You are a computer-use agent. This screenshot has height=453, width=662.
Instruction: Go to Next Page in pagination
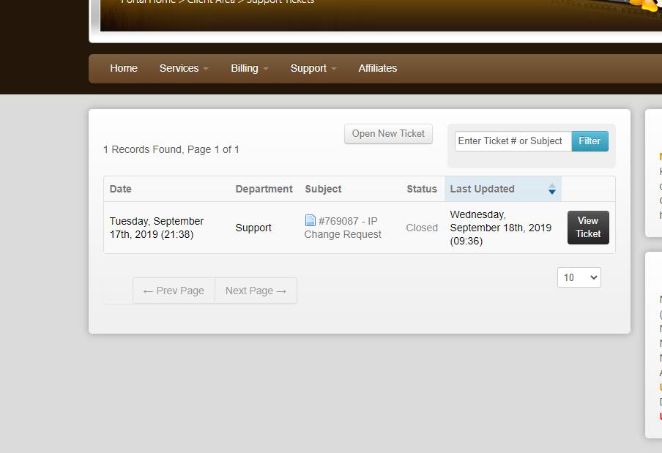[x=256, y=291]
